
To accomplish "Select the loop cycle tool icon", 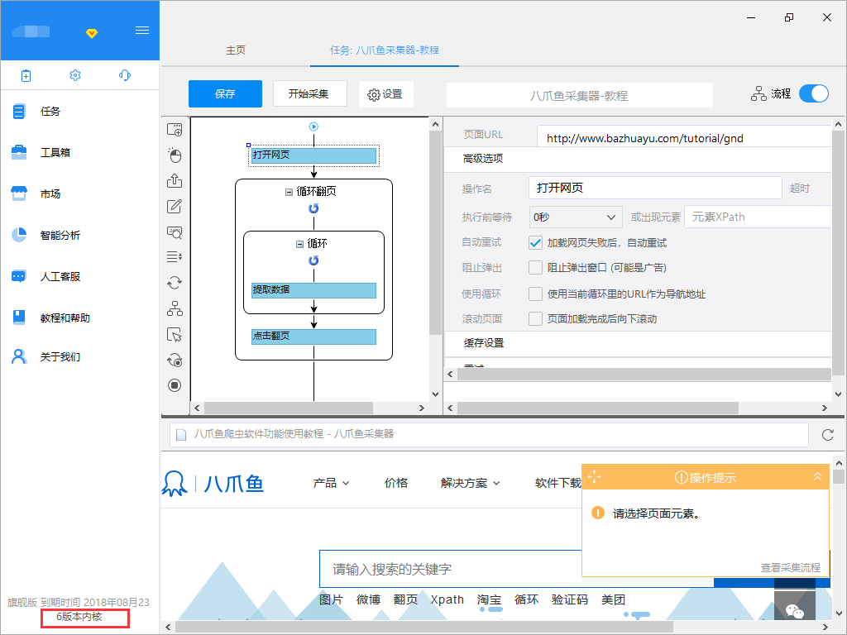I will pos(175,283).
